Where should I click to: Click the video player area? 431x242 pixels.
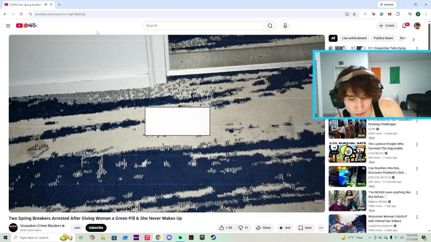167,123
